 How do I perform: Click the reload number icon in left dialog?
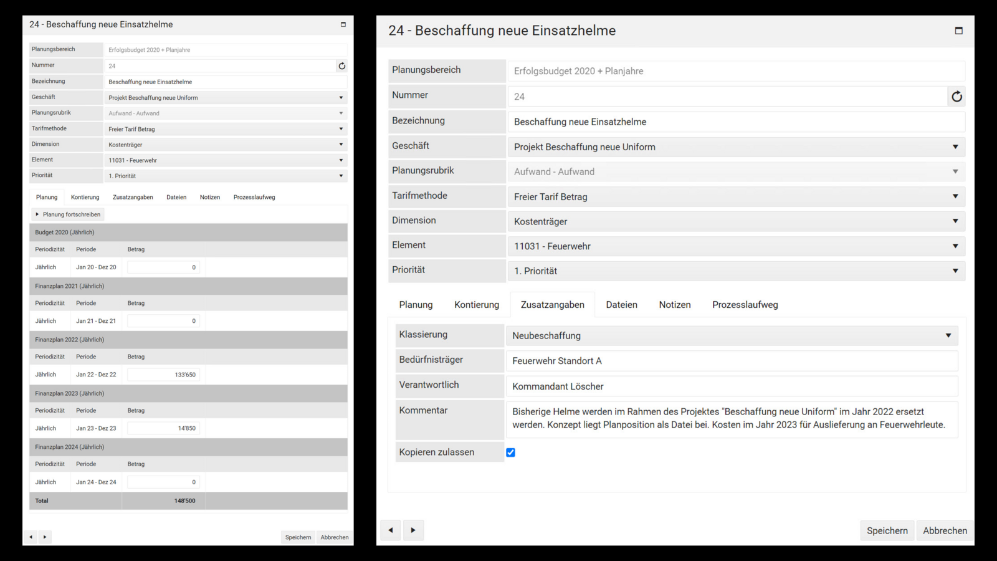point(341,66)
